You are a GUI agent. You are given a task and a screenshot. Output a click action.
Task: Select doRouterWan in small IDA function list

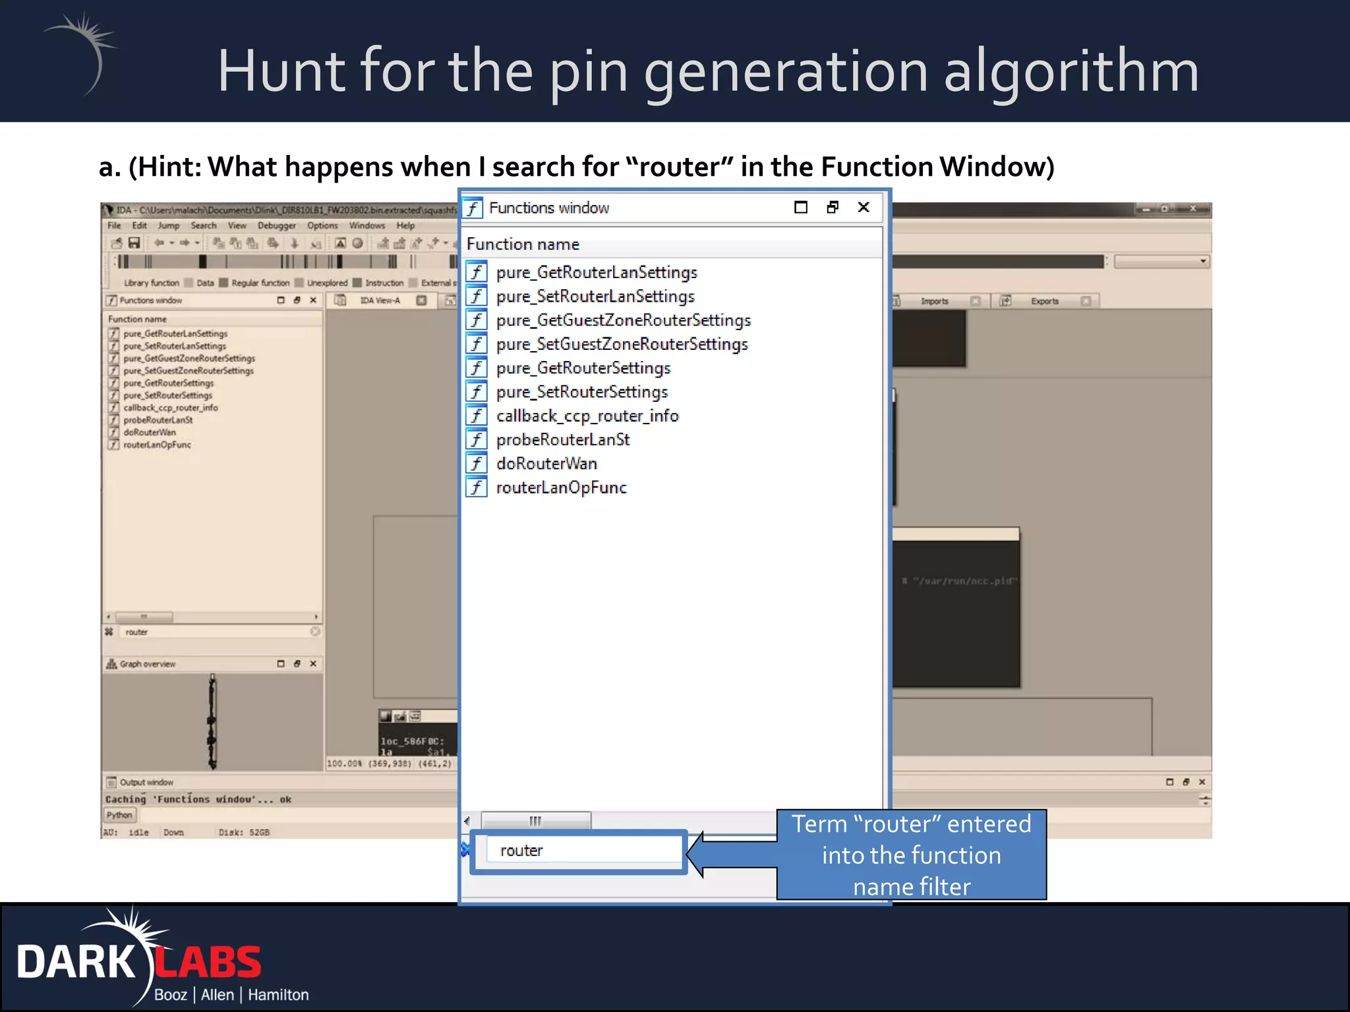[x=150, y=432]
